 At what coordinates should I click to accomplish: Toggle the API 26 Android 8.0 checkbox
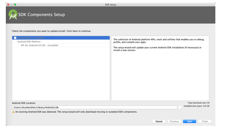pyautogui.click(x=18, y=45)
